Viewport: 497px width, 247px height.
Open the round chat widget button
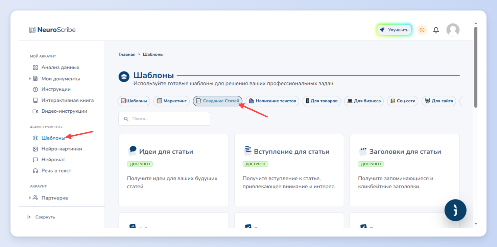click(455, 210)
